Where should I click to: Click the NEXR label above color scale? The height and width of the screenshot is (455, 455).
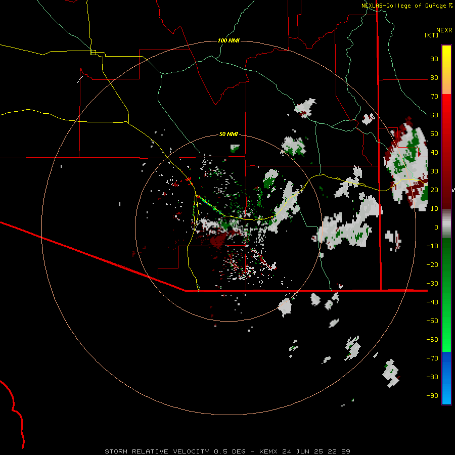point(444,30)
